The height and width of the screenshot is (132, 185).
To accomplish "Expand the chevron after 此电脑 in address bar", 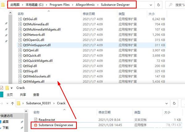I will (x=23, y=5).
